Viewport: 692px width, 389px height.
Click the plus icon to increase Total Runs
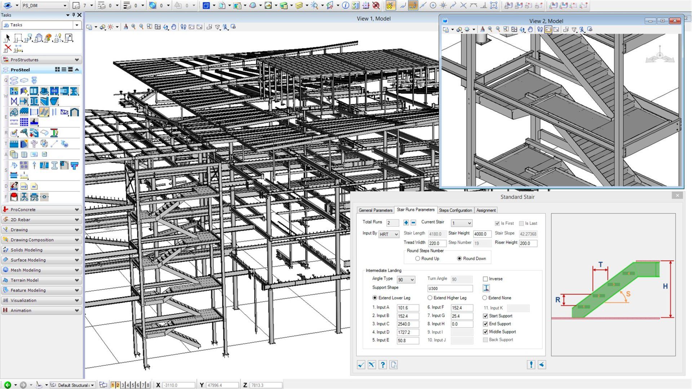[406, 223]
